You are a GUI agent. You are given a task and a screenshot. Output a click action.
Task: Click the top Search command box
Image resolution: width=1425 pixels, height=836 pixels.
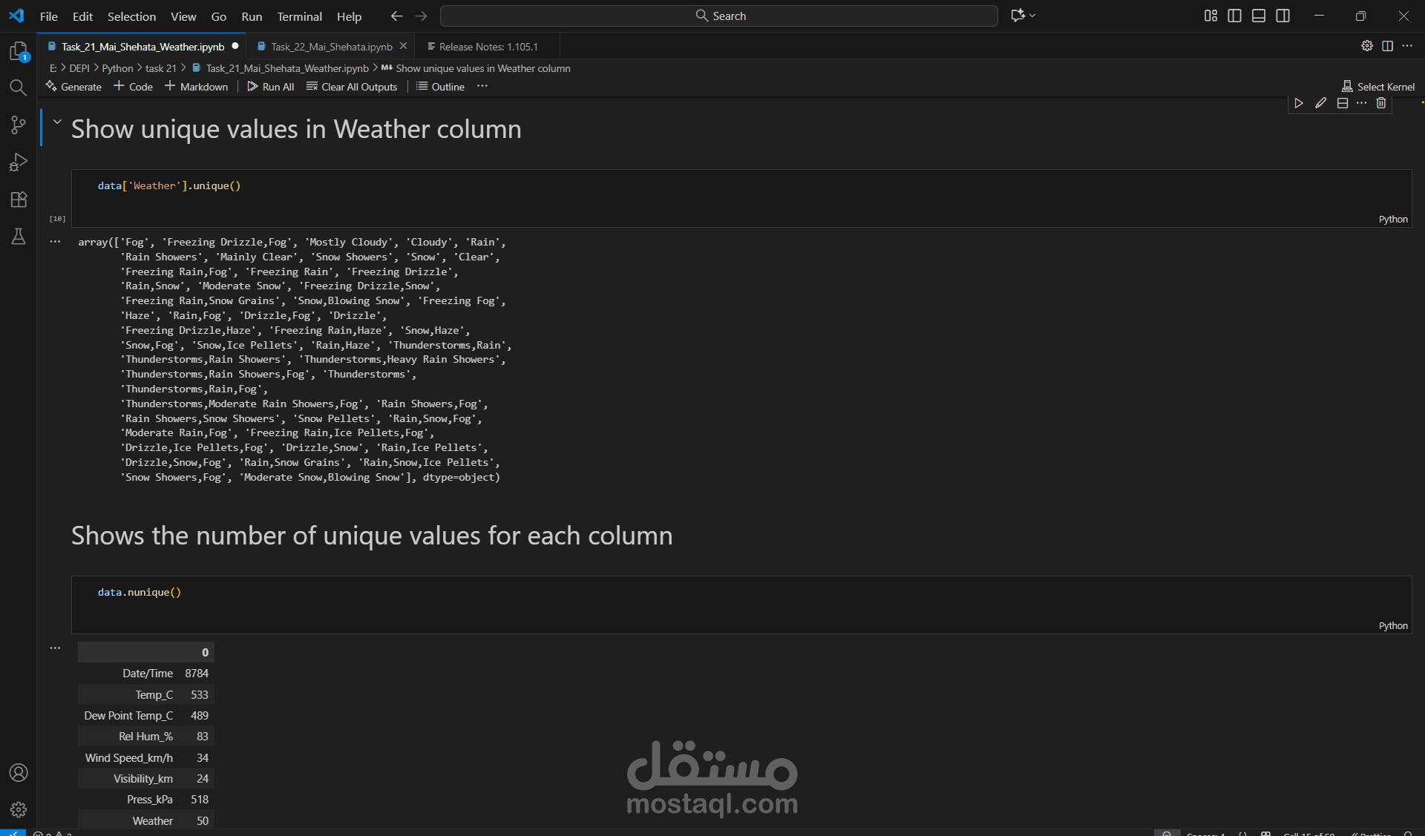718,16
